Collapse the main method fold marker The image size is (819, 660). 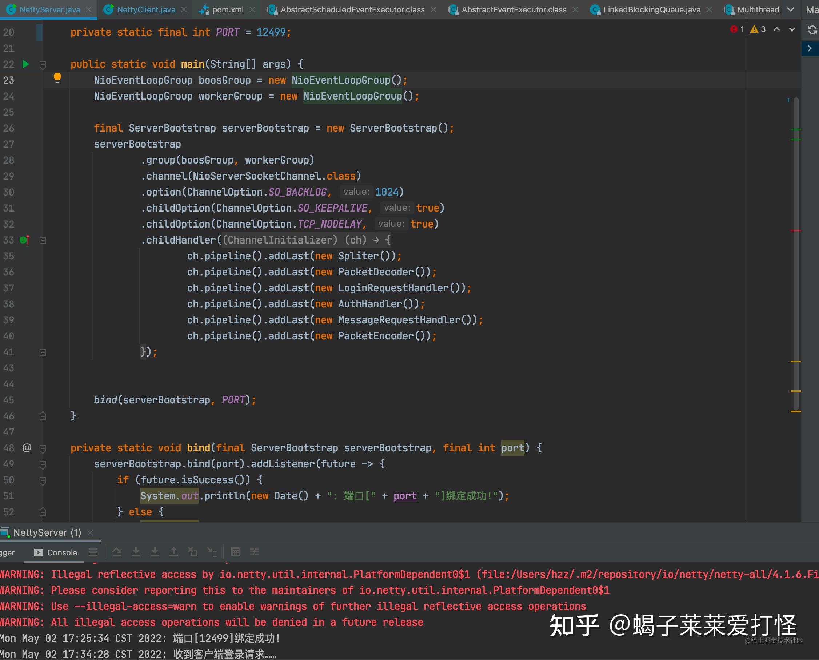coord(43,65)
